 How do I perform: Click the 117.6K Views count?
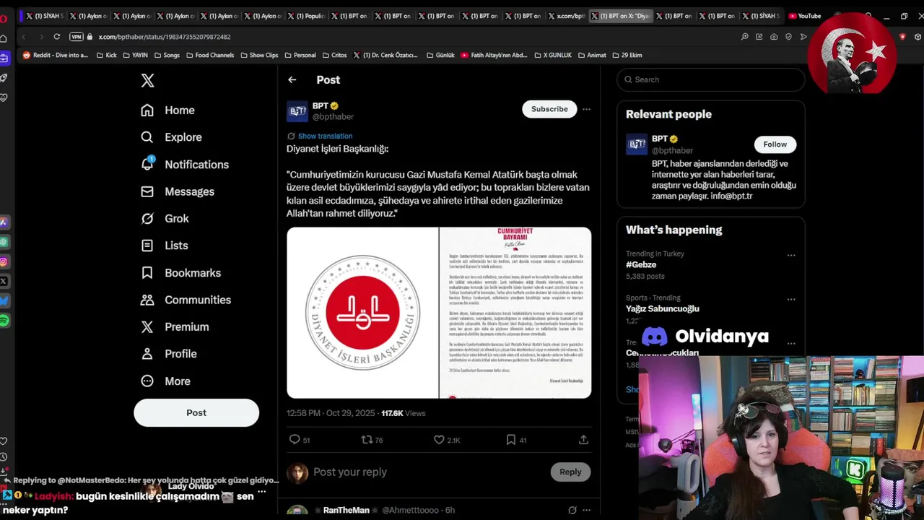coord(404,413)
